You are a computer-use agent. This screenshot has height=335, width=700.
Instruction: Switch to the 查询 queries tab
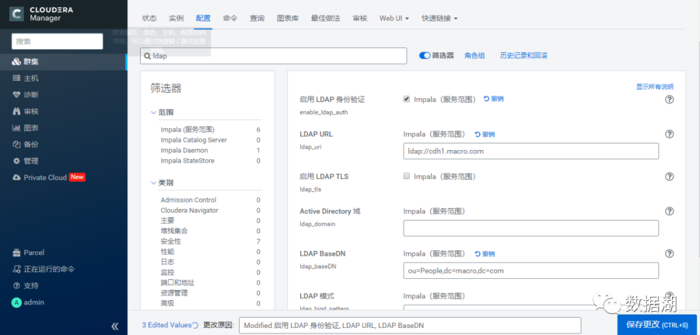tap(257, 18)
